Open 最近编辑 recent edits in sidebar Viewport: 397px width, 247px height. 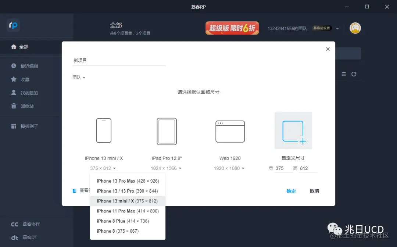(25, 66)
